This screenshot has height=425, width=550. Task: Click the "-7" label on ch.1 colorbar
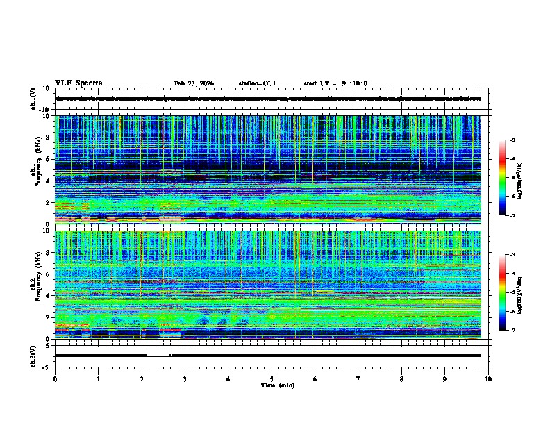[512, 215]
